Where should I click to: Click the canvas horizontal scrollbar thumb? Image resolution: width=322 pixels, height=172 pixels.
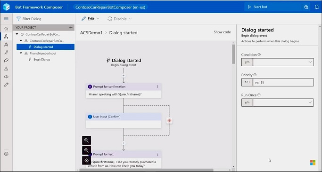coord(146,170)
